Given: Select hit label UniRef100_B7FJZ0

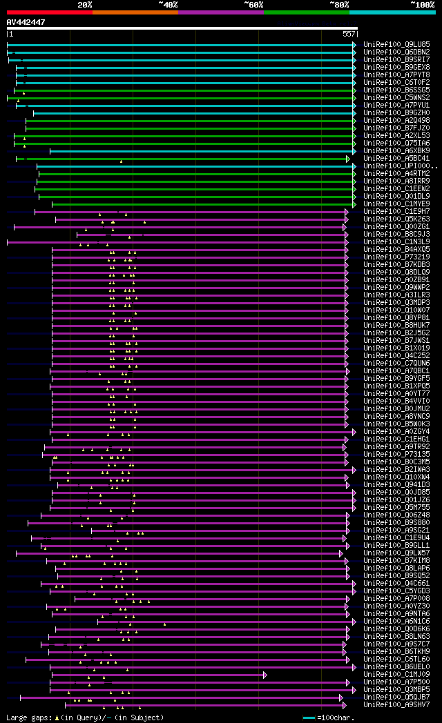Looking at the screenshot, I should click(x=396, y=128).
